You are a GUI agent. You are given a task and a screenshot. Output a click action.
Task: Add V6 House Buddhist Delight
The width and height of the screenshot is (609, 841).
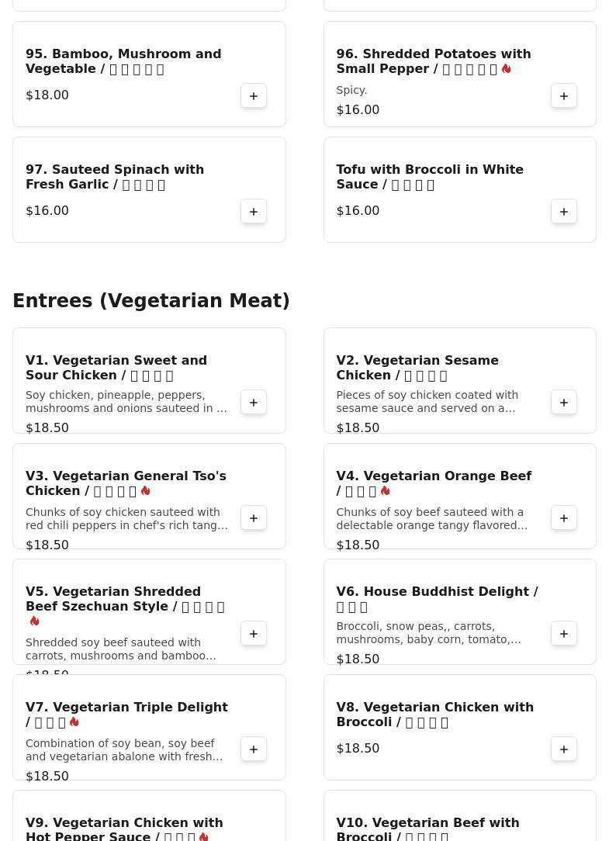[x=564, y=633]
